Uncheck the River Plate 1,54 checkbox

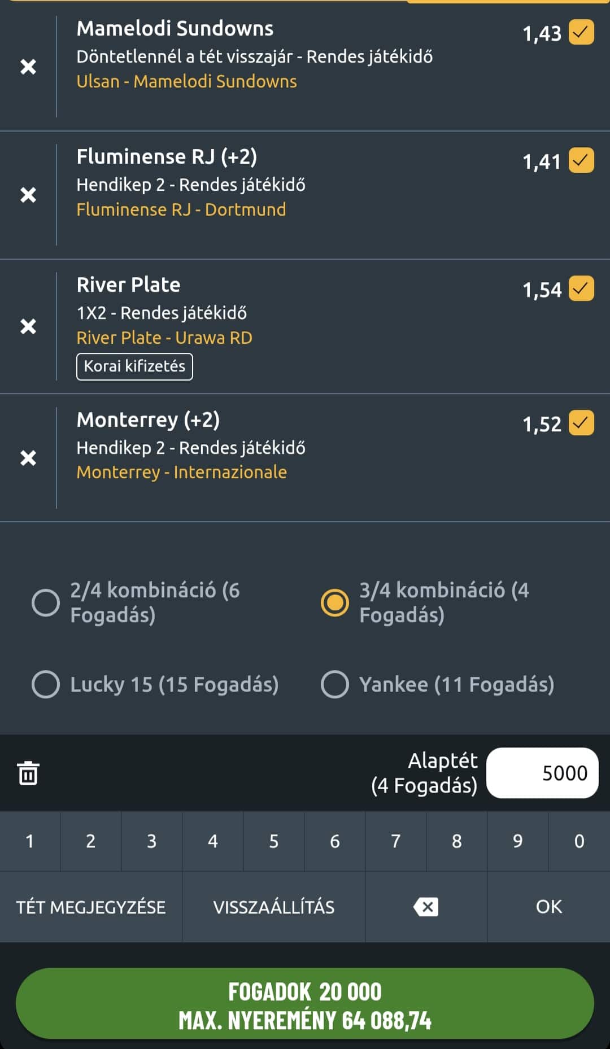click(x=581, y=289)
